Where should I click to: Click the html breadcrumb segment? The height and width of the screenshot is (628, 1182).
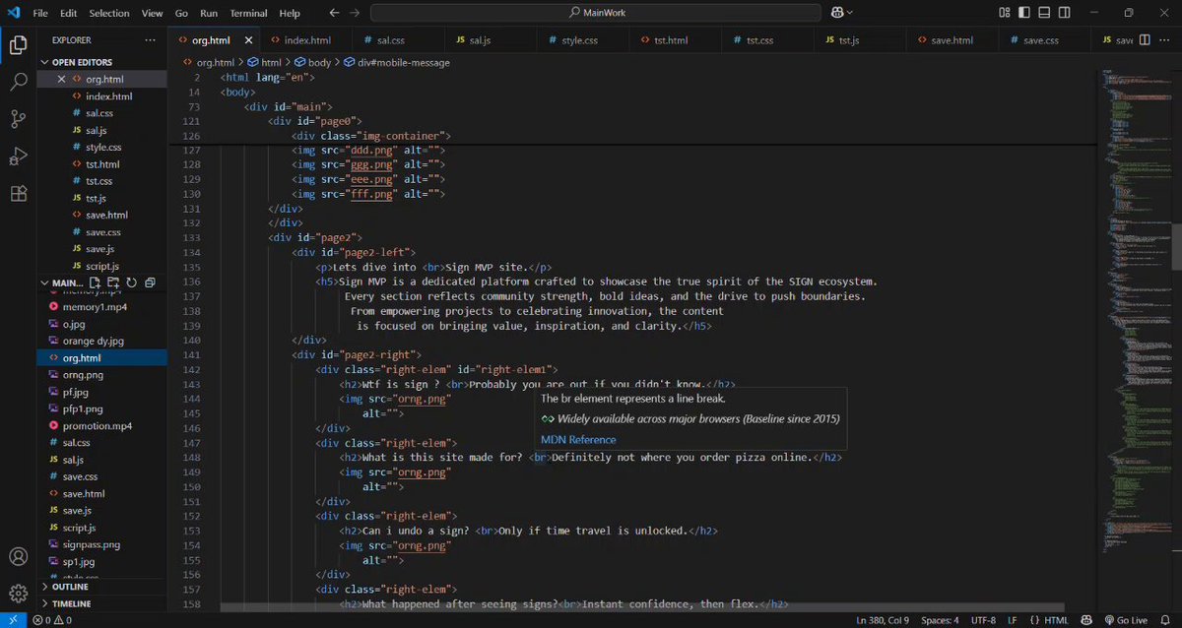[264, 62]
